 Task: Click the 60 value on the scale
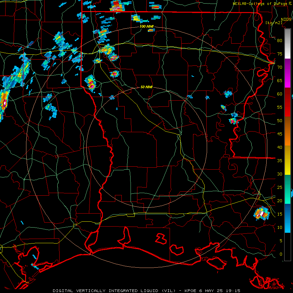pos(280,94)
